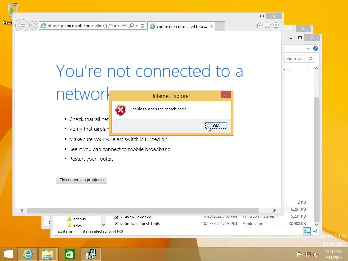
Task: Open a new blank tab
Action: [x=220, y=26]
